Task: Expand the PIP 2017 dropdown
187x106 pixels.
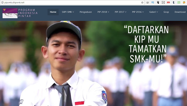Action: (121, 12)
